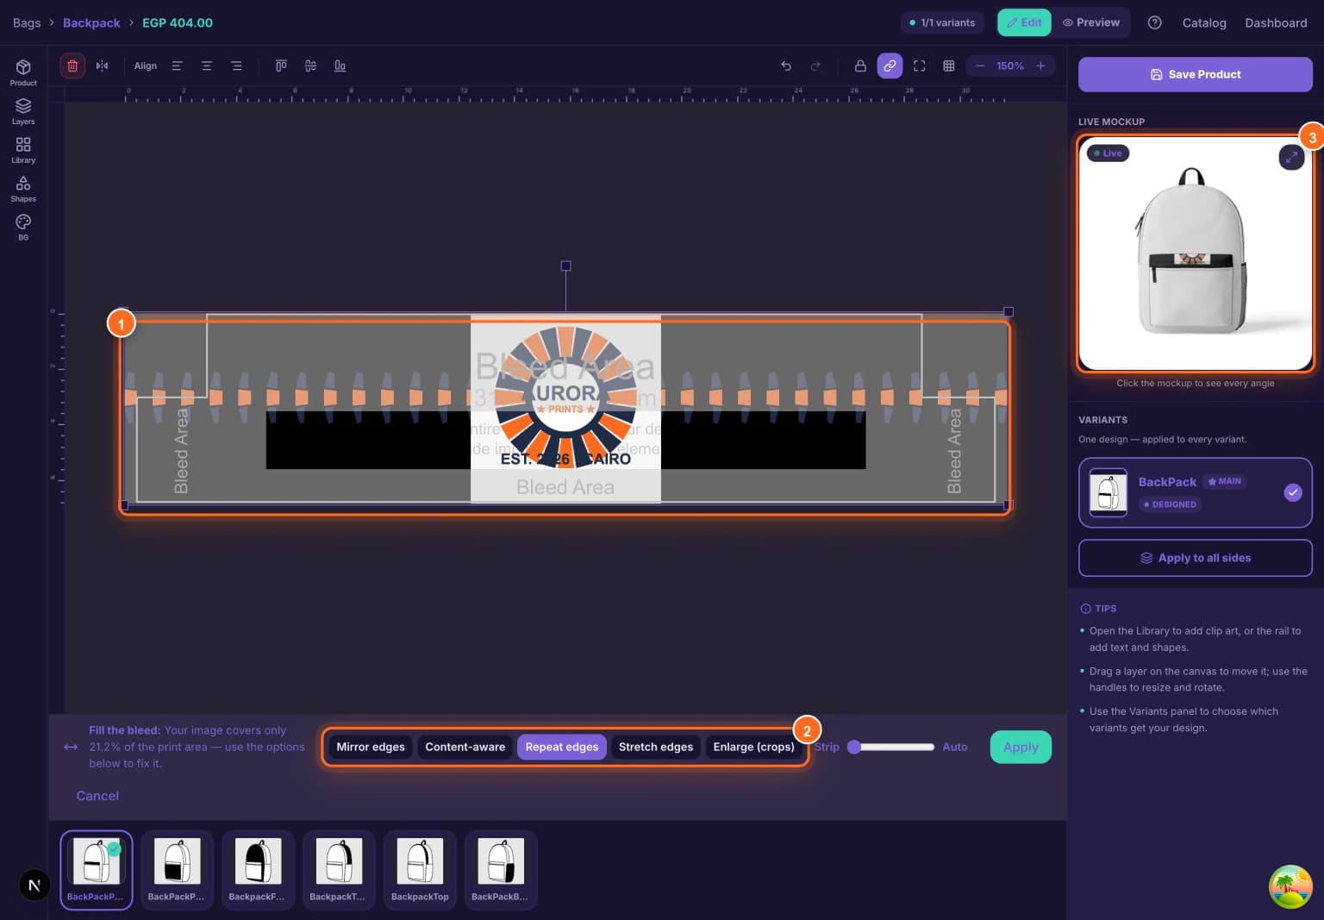Uncheck the BackPack variant checkmark
Screen dimensions: 1324x920
[x=1293, y=492]
